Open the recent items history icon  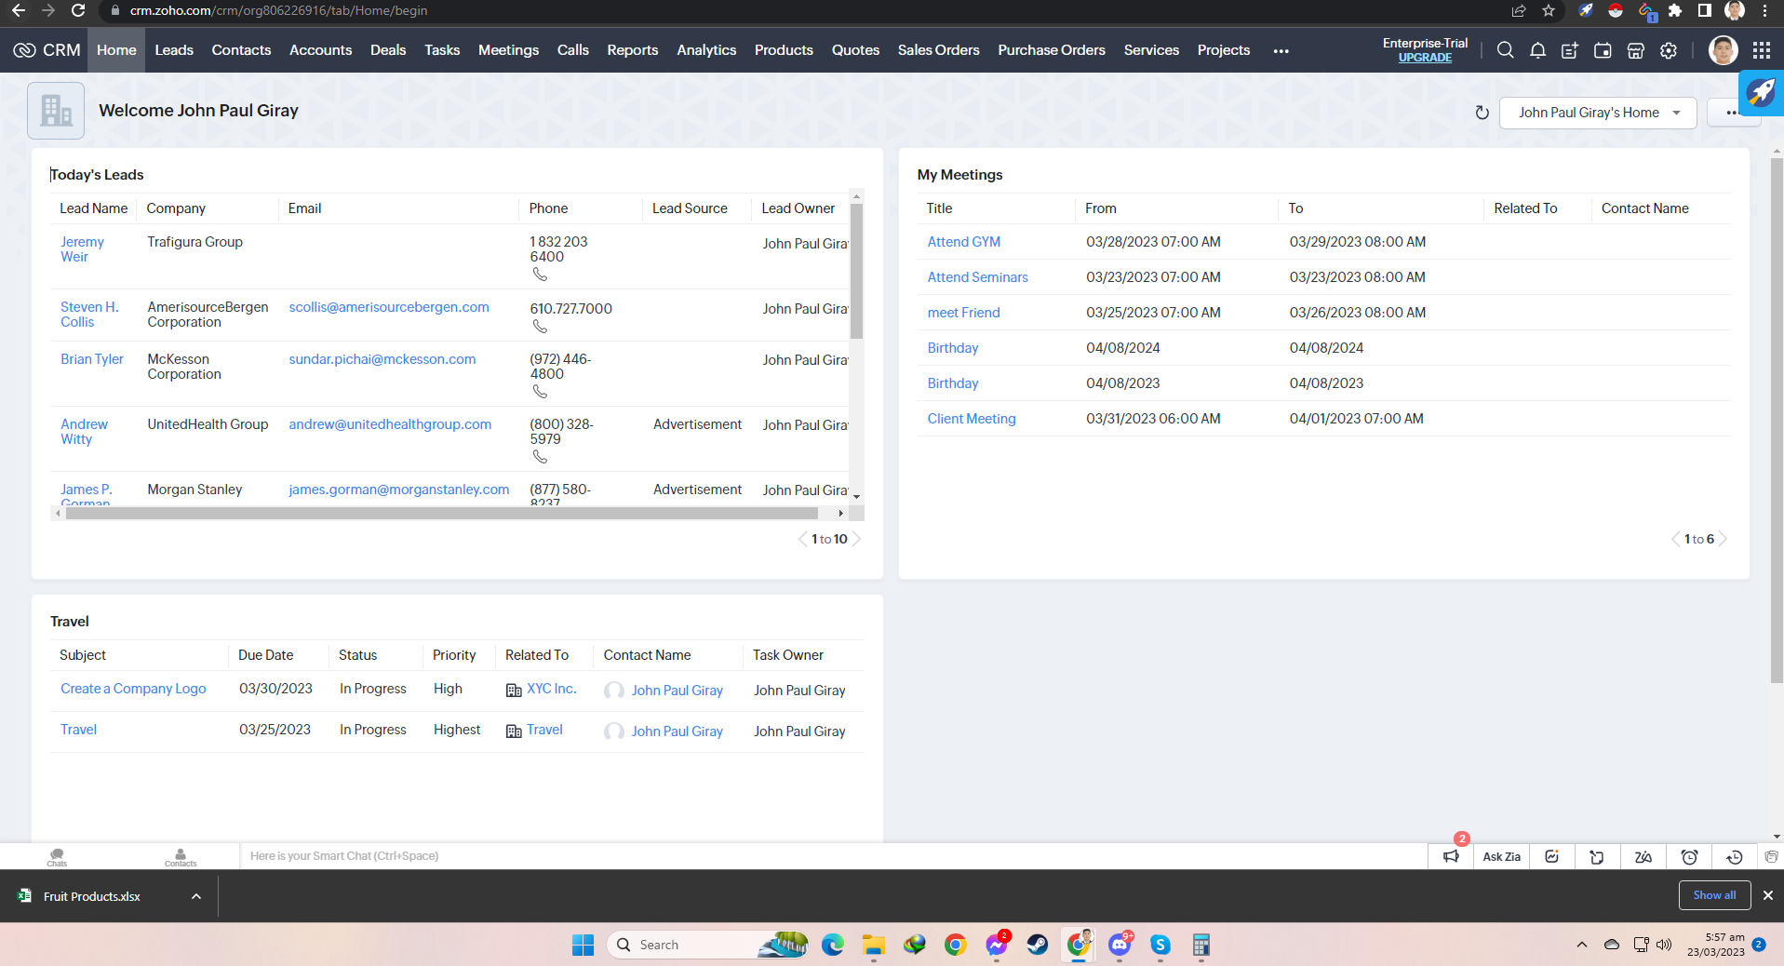tap(1735, 857)
